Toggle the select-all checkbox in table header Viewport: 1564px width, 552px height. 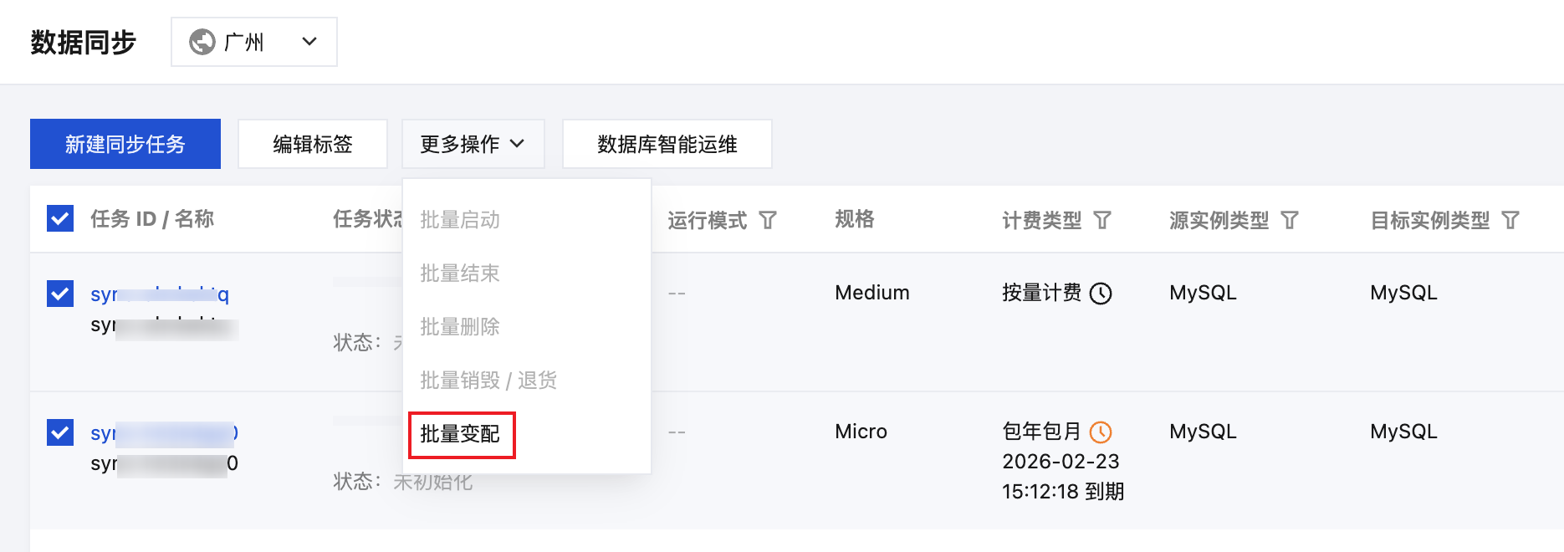click(x=60, y=219)
